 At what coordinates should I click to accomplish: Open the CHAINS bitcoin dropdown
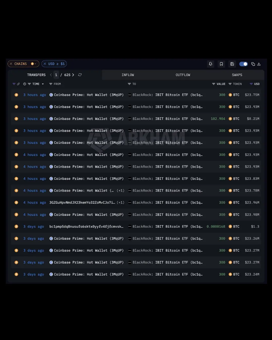tap(34, 64)
